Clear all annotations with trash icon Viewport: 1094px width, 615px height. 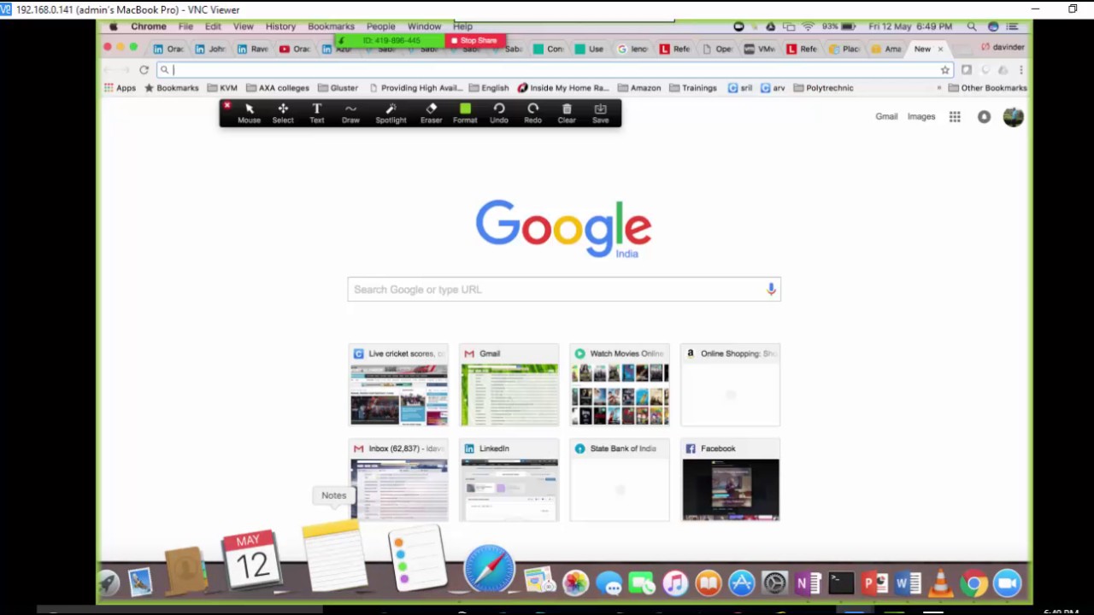[567, 113]
